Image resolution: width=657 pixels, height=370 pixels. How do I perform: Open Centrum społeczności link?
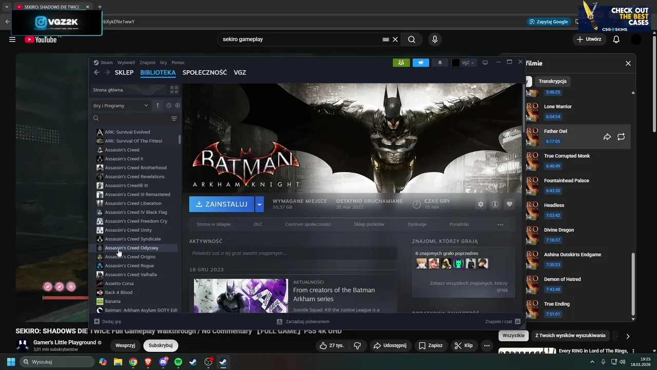point(308,225)
